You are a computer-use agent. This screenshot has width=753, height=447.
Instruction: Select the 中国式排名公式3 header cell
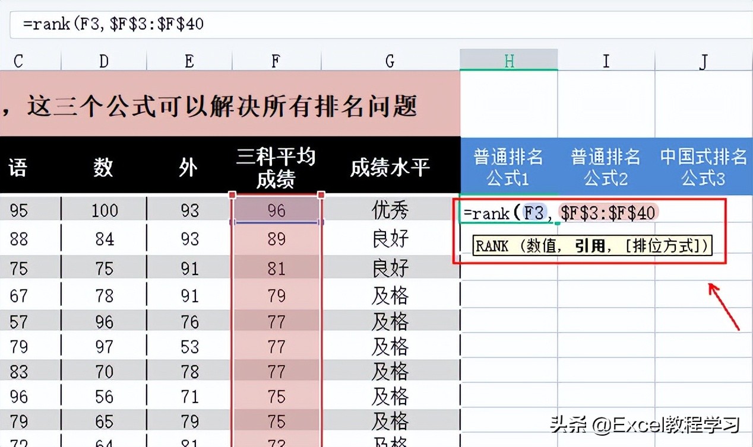[x=704, y=167]
